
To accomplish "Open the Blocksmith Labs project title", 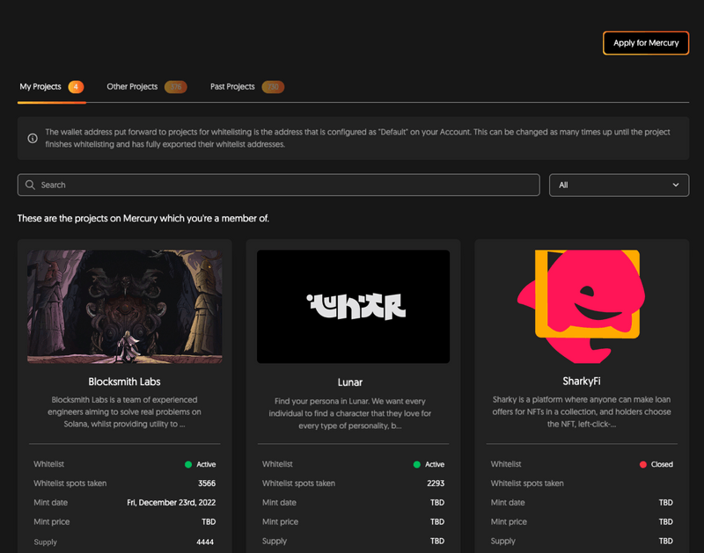I will pyautogui.click(x=124, y=382).
